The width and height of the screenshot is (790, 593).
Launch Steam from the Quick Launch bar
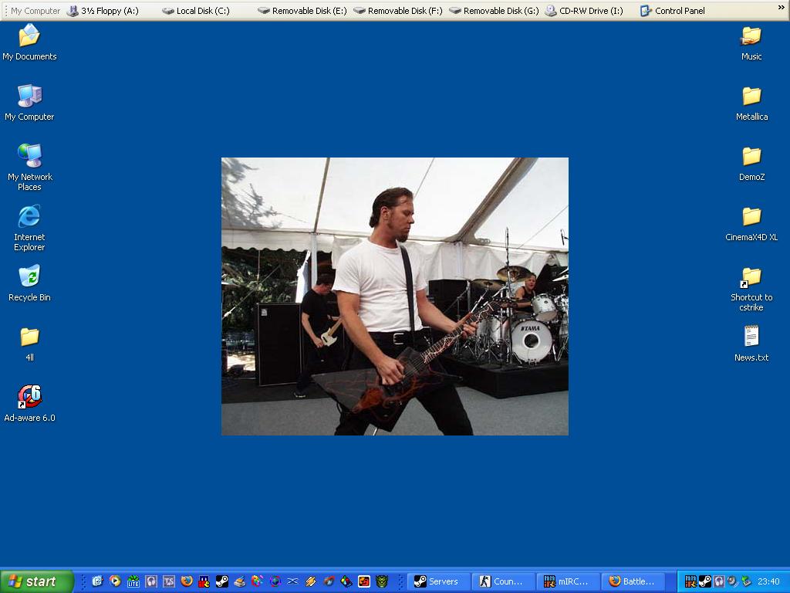222,581
